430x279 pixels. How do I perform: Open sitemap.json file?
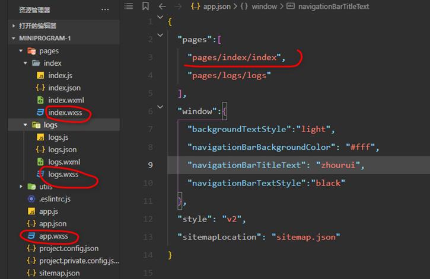[59, 273]
